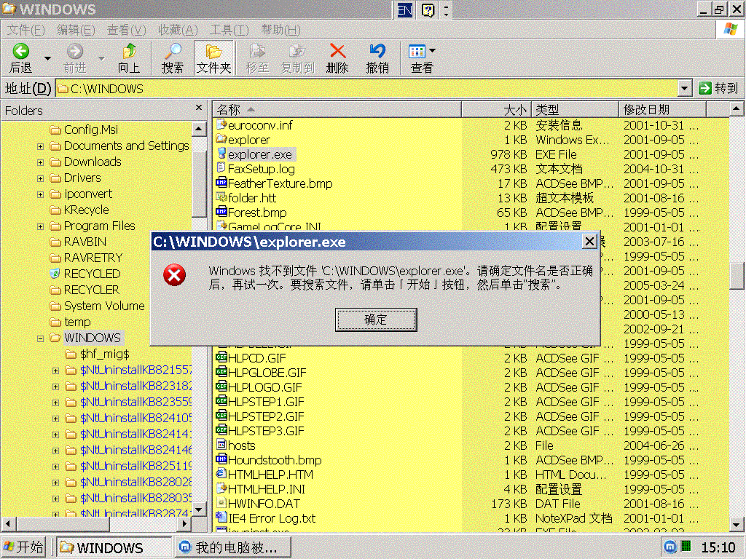Click the file list scrollbar down arrow
The width and height of the screenshot is (746, 559).
click(737, 525)
